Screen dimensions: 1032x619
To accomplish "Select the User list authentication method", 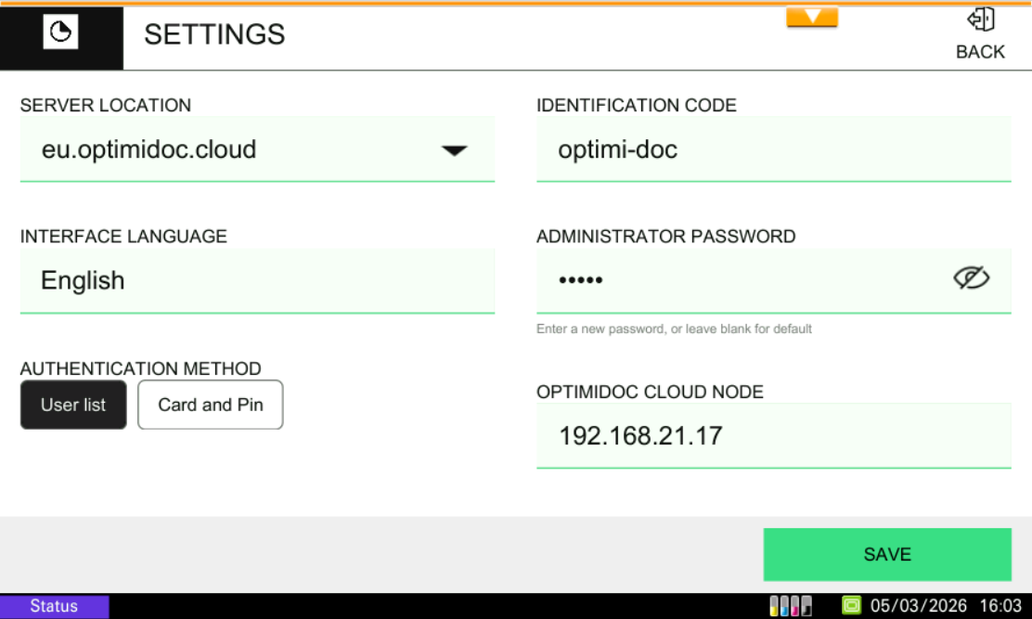I will click(73, 405).
